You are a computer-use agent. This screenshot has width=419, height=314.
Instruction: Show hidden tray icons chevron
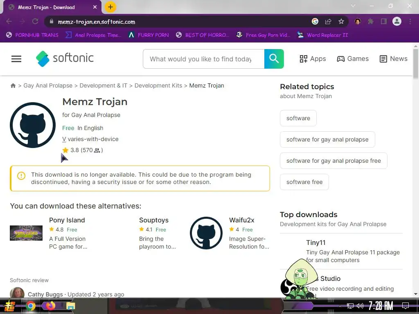[340, 306]
